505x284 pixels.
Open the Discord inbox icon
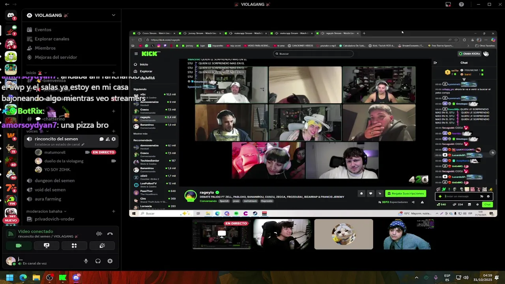448,4
